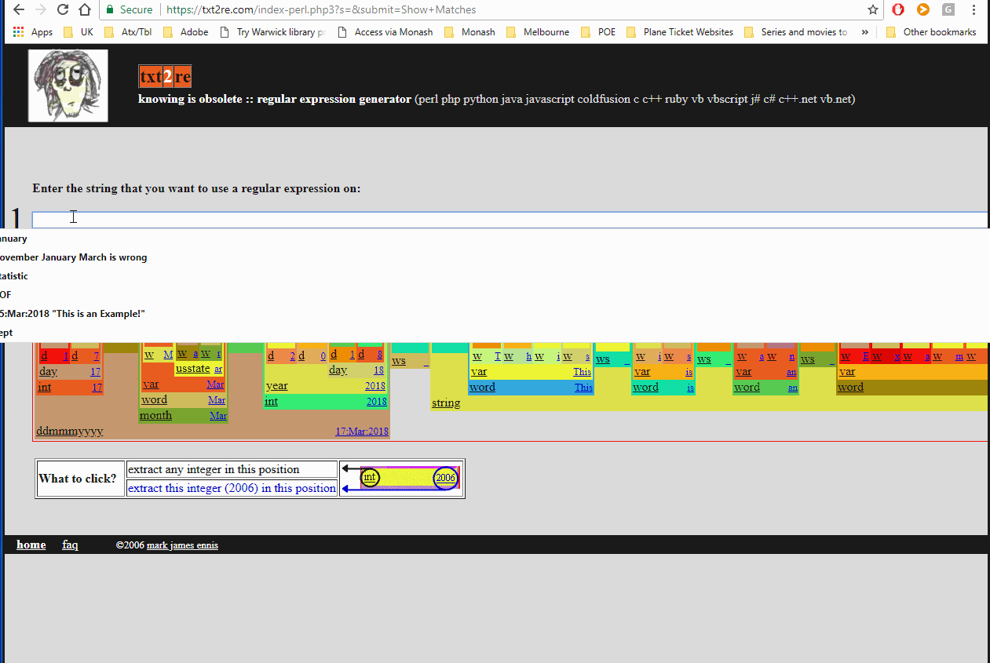Screen dimensions: 990x663
Task: Open the Chrome three-dot customization menu
Action: tap(974, 11)
